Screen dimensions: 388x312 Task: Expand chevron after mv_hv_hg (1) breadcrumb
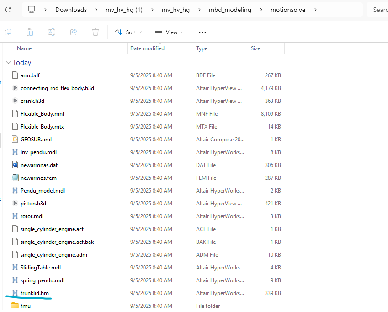152,10
